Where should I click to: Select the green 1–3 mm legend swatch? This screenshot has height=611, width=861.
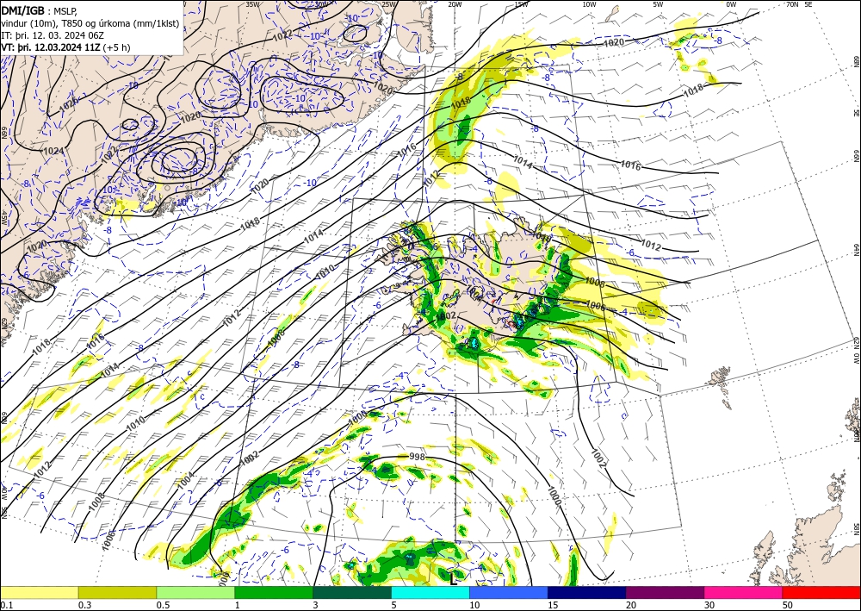[274, 592]
